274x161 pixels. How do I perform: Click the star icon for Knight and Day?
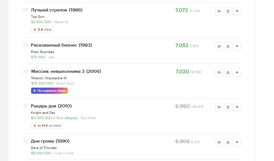(228, 107)
